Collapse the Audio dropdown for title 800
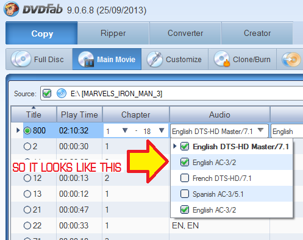This screenshot has width=303, height=240. 260,130
